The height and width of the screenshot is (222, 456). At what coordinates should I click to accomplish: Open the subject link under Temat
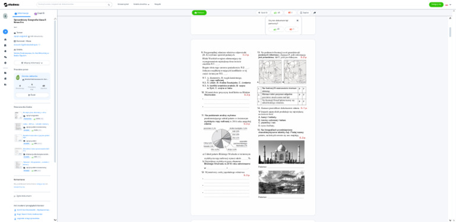click(x=20, y=36)
